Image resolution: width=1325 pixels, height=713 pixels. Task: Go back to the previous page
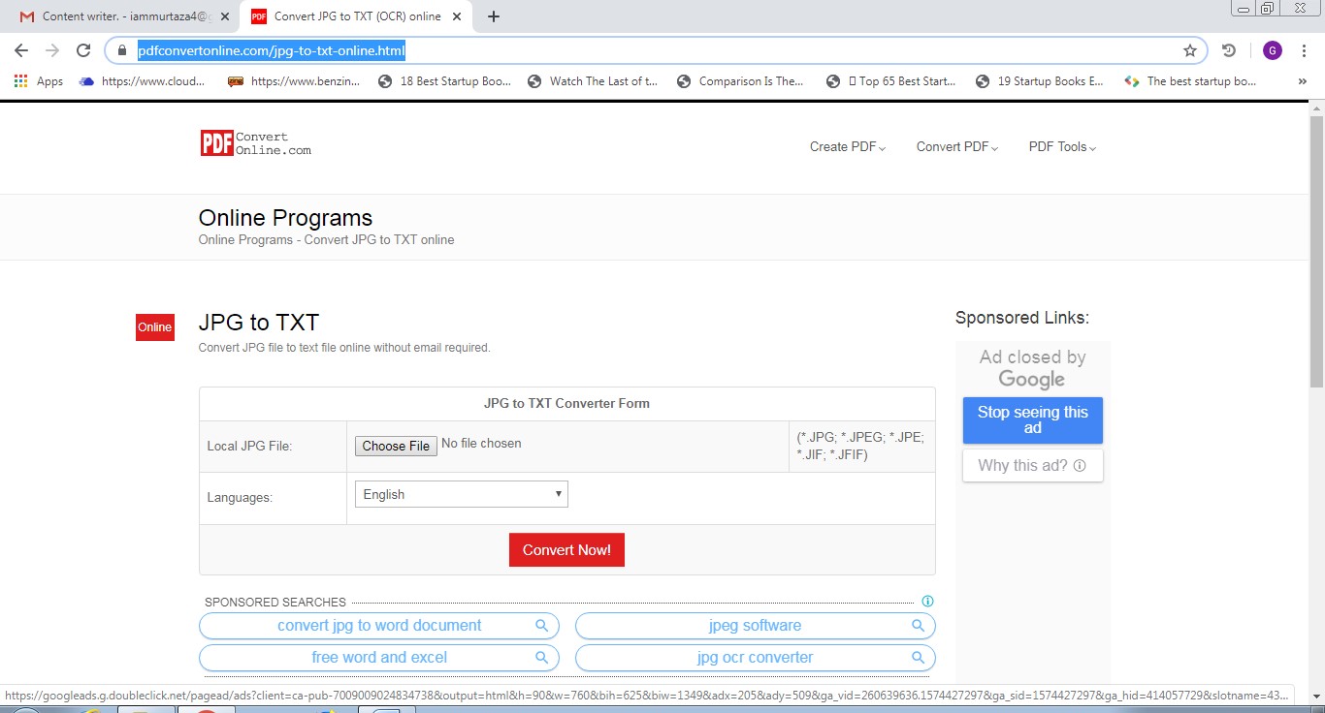pos(21,50)
